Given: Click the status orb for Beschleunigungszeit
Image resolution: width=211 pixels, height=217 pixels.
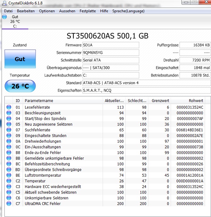Looking at the screenshot, I should [x=9, y=113].
